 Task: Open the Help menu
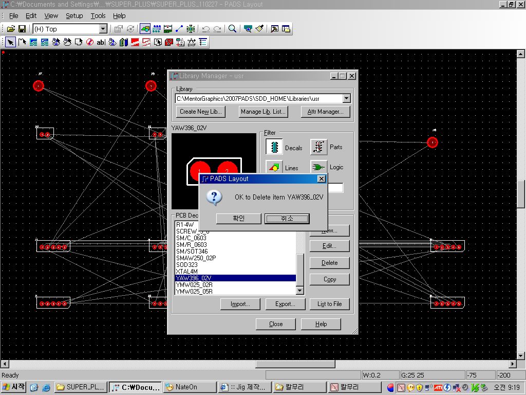point(119,16)
